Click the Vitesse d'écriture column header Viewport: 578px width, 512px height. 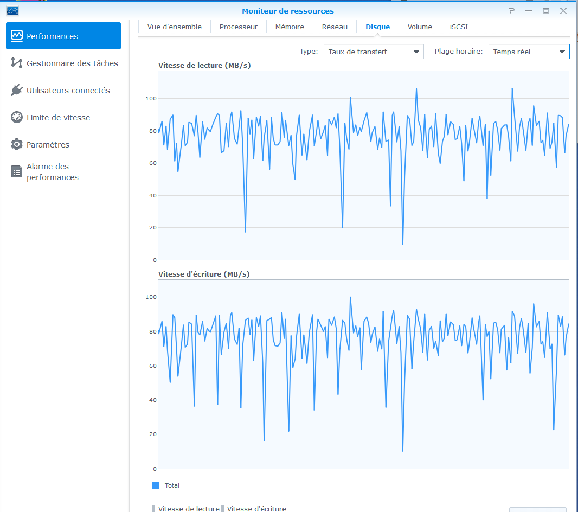click(x=256, y=509)
